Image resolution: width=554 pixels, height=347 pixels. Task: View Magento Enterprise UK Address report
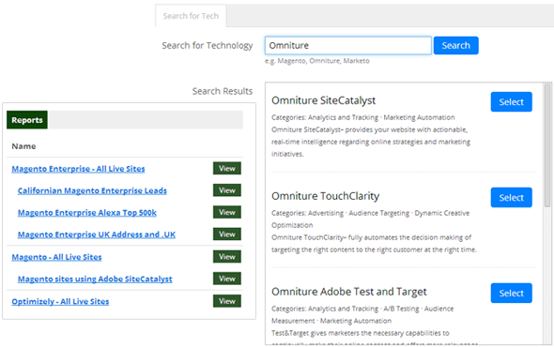[x=227, y=234]
